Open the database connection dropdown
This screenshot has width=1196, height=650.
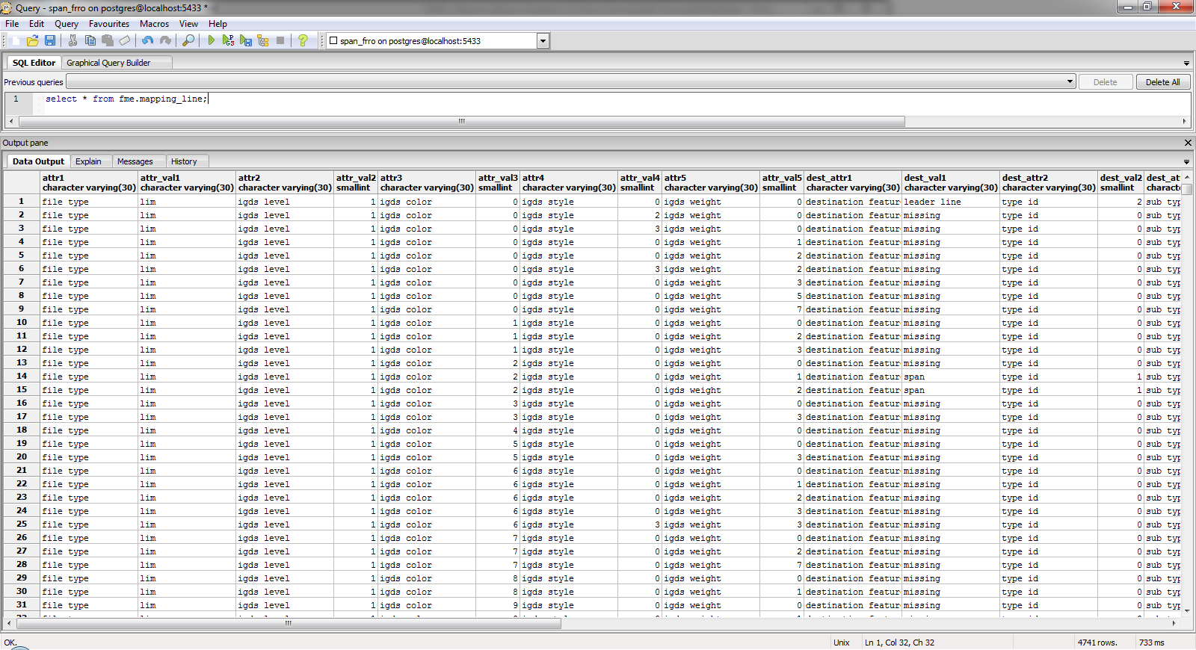pyautogui.click(x=543, y=41)
